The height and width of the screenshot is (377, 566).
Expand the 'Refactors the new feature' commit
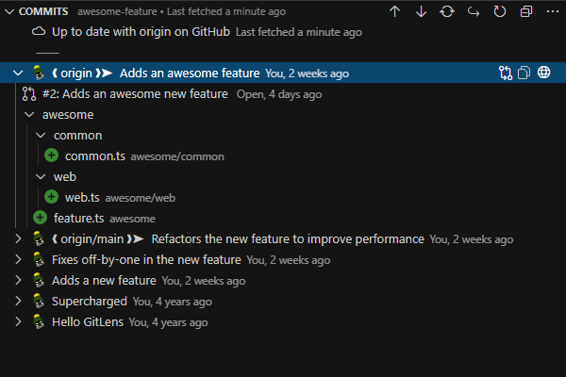(x=18, y=238)
